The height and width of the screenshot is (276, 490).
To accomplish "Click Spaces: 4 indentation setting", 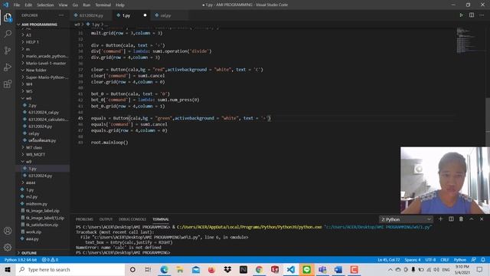I will point(413,260).
